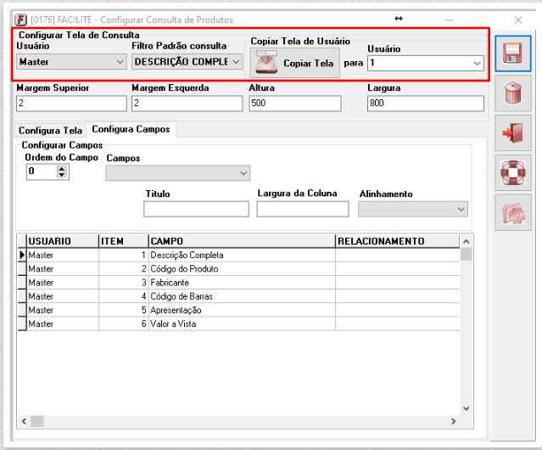Viewport: 542px width, 450px height.
Task: Select the Descrição Completa row
Action: [x=239, y=256]
